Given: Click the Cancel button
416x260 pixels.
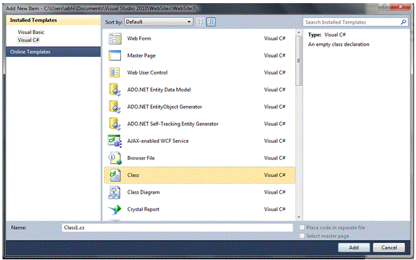Looking at the screenshot, I should pyautogui.click(x=389, y=247).
